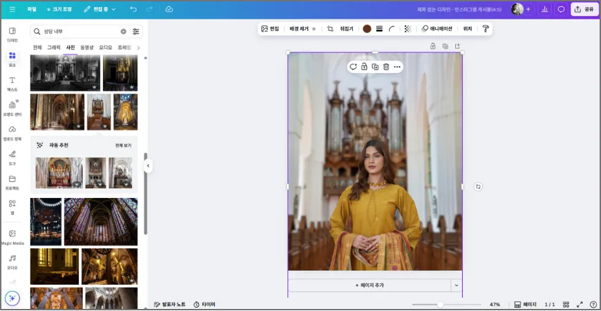Open the 파일 menu
Screen dimensions: 601x311
(x=32, y=9)
